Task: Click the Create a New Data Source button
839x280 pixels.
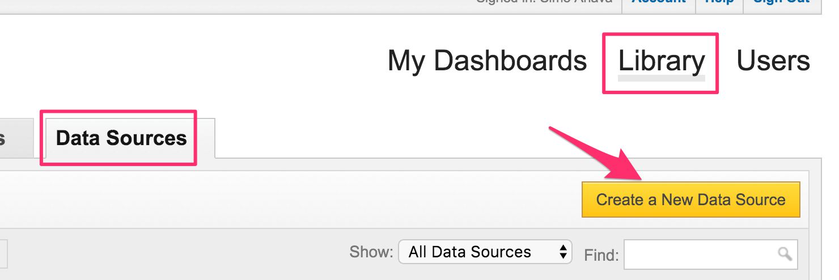Action: point(690,200)
